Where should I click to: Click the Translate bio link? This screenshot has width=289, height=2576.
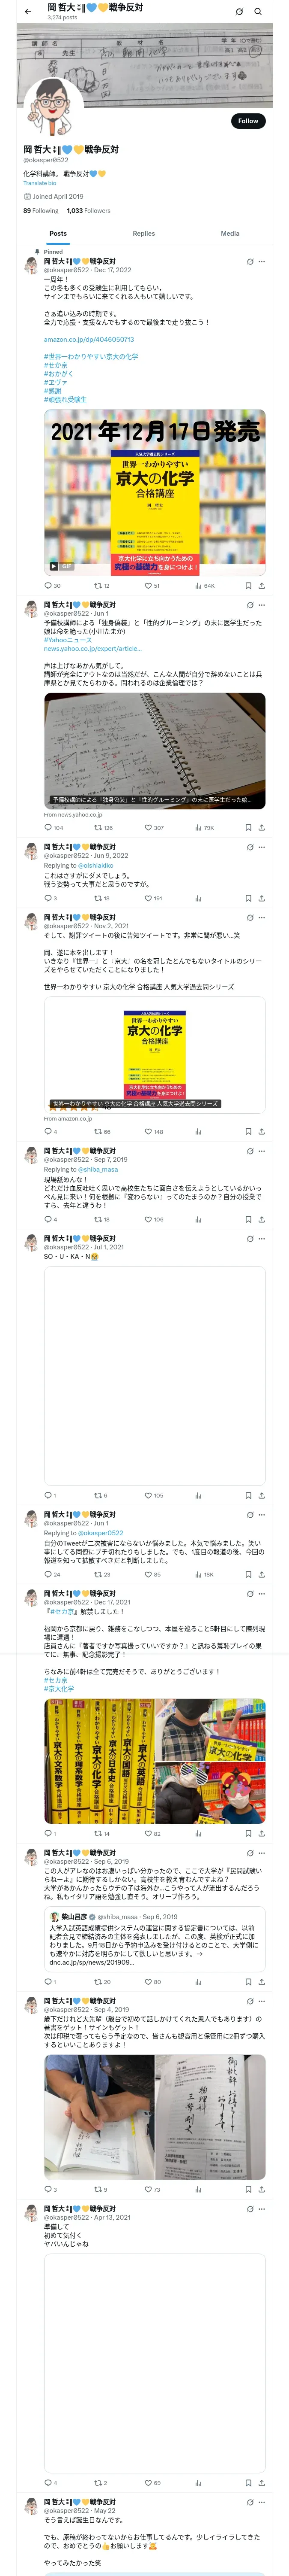click(40, 183)
